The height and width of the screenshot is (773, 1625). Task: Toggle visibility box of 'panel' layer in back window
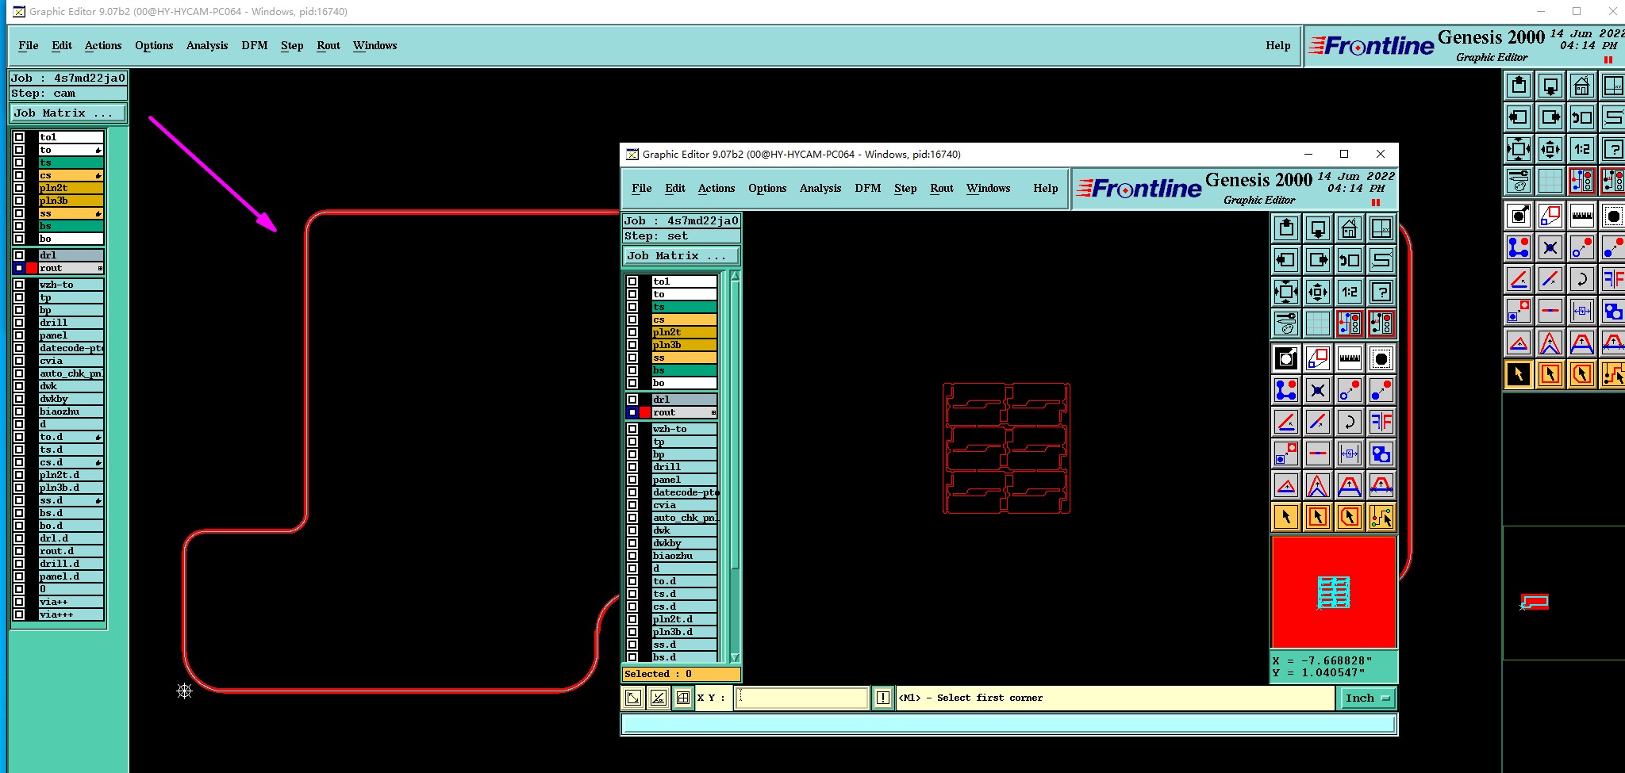19,335
